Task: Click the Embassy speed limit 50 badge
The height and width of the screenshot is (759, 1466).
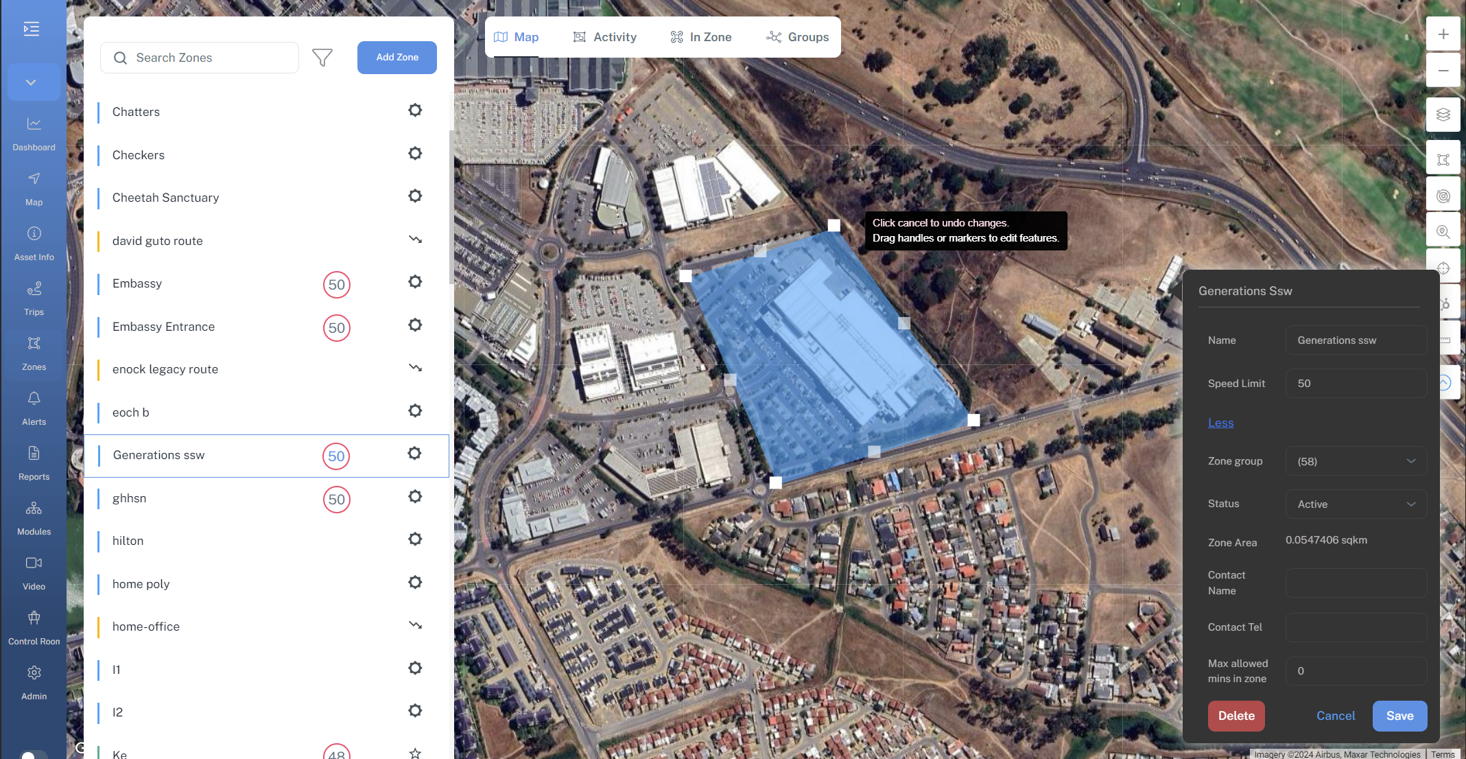Action: (x=337, y=285)
